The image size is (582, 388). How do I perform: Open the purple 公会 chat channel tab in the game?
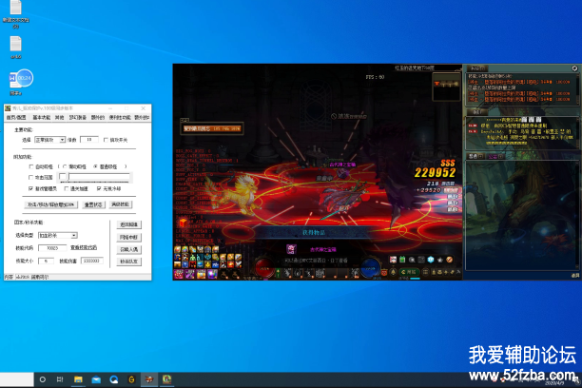pyautogui.click(x=495, y=156)
